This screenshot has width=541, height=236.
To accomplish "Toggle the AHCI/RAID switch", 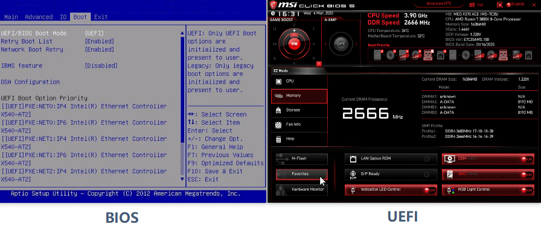I will click(x=527, y=175).
